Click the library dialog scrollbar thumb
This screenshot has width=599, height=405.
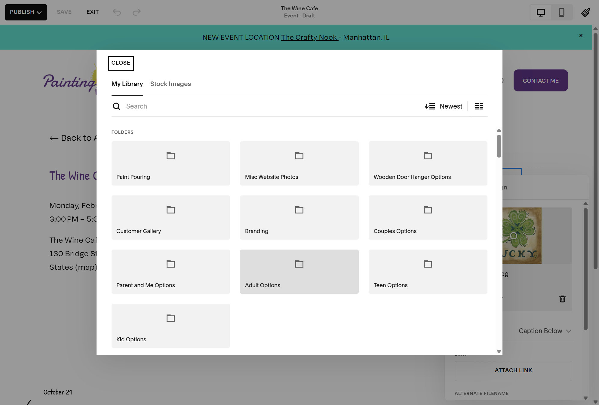tap(499, 146)
